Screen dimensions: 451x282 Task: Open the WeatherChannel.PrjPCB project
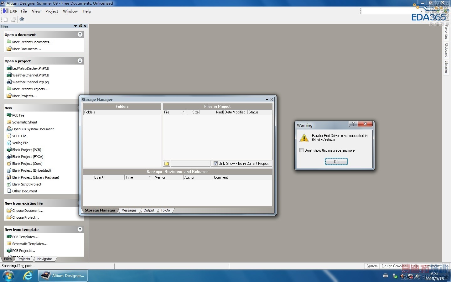[31, 75]
